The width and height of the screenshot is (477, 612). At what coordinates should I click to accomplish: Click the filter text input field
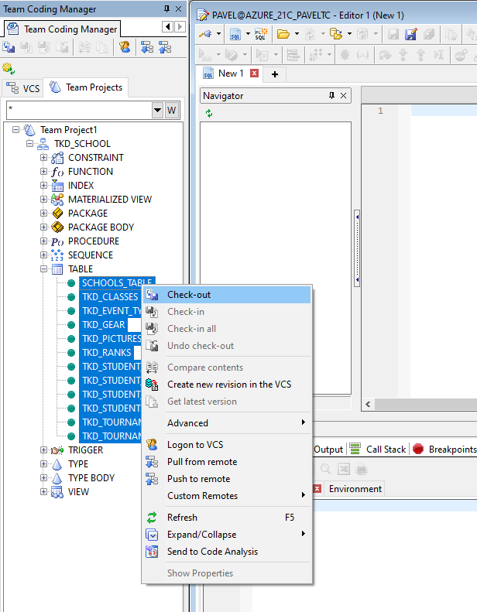[79, 111]
